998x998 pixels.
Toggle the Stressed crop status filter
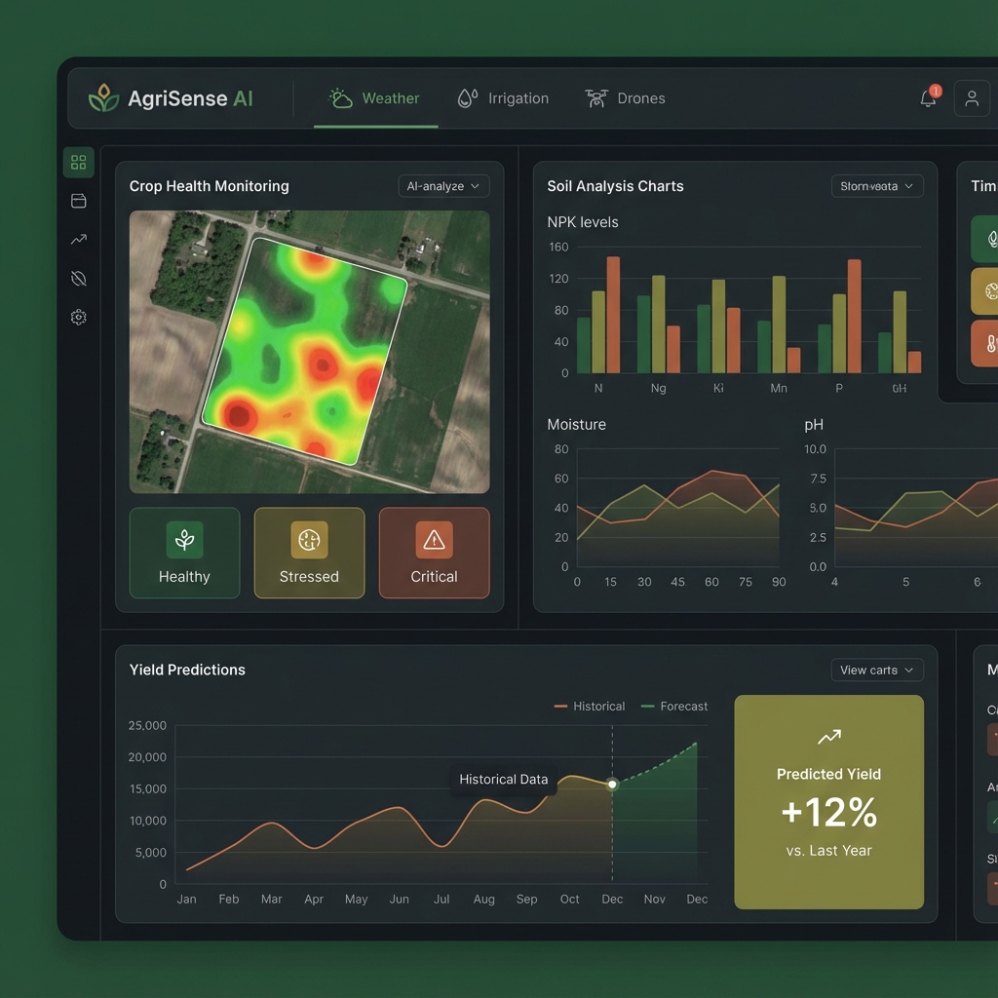point(309,553)
